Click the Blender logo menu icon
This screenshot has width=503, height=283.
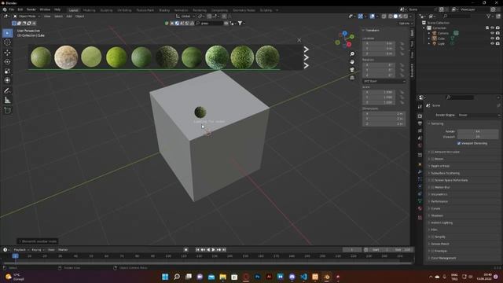coord(5,9)
